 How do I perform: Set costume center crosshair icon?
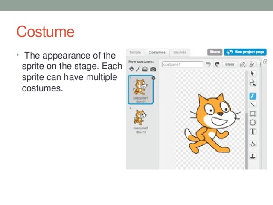click(260, 64)
